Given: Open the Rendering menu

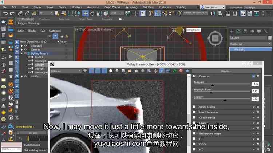Looking at the screenshot, I should coord(131,7).
